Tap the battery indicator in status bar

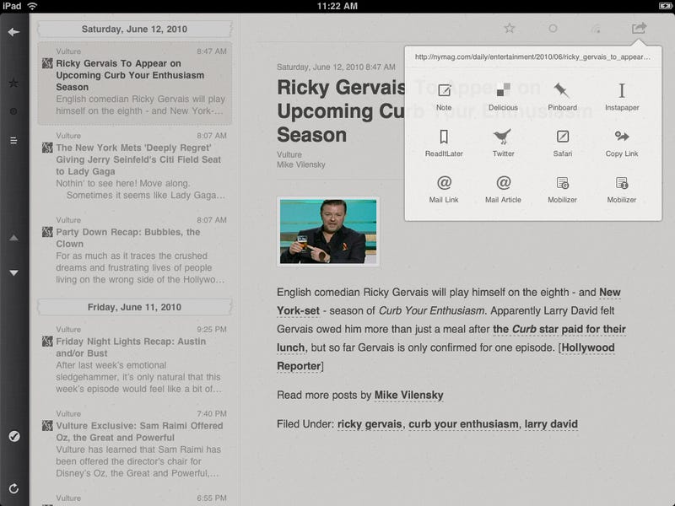(x=665, y=6)
